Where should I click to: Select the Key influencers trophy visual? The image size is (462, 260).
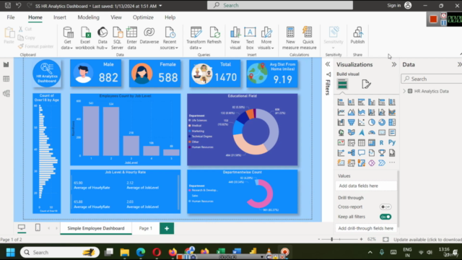(382, 152)
